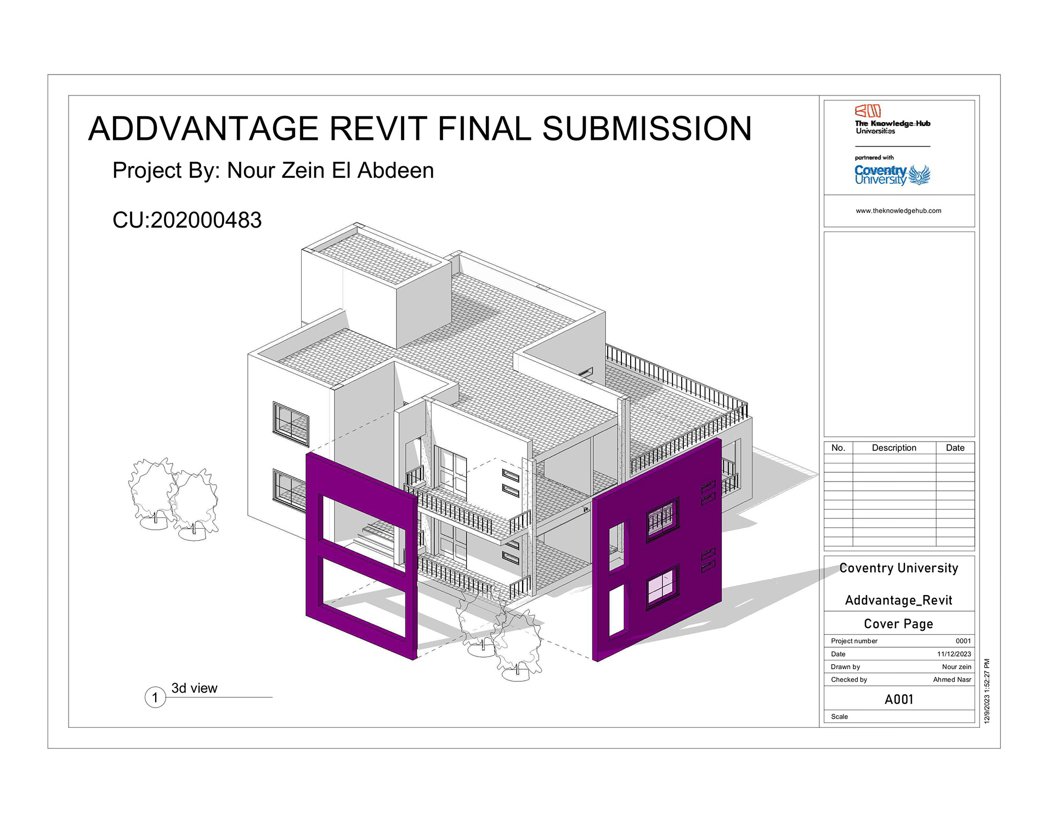Click the Checked by Ahmed Nasr field
The image size is (1053, 814).
pos(952,680)
